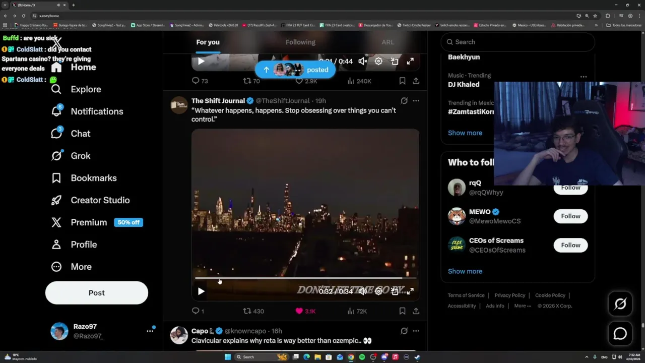
Task: Unlike the post with 3.1K likes
Action: click(x=305, y=311)
